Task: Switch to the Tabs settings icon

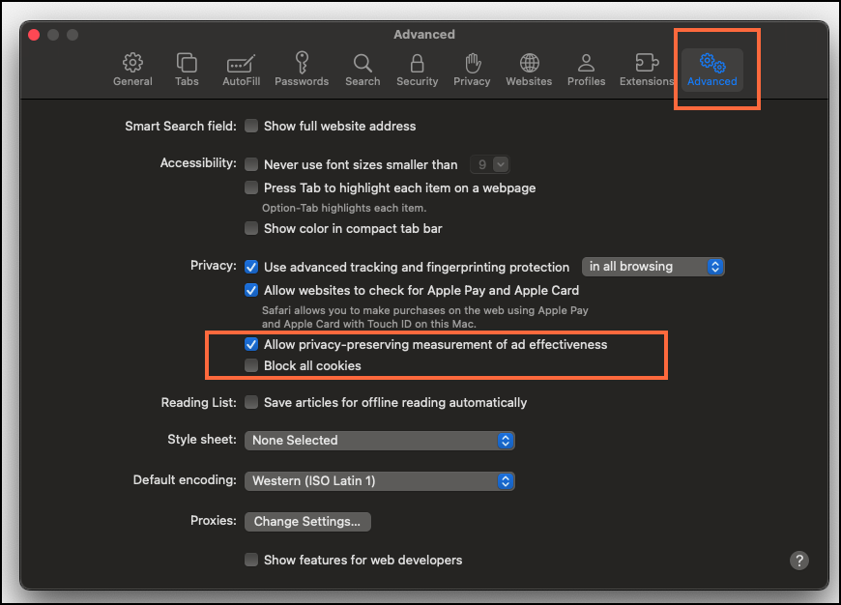Action: (187, 70)
